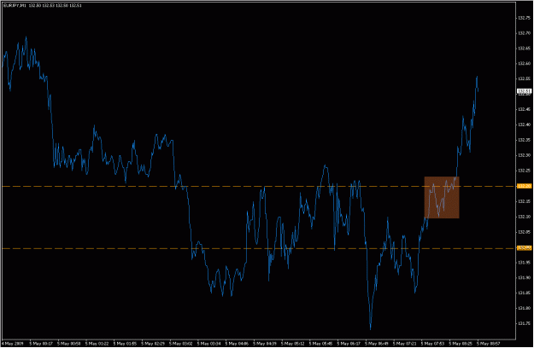Click the 131.90 price scale label
Image resolution: width=534 pixels, height=348 pixels.
point(524,278)
